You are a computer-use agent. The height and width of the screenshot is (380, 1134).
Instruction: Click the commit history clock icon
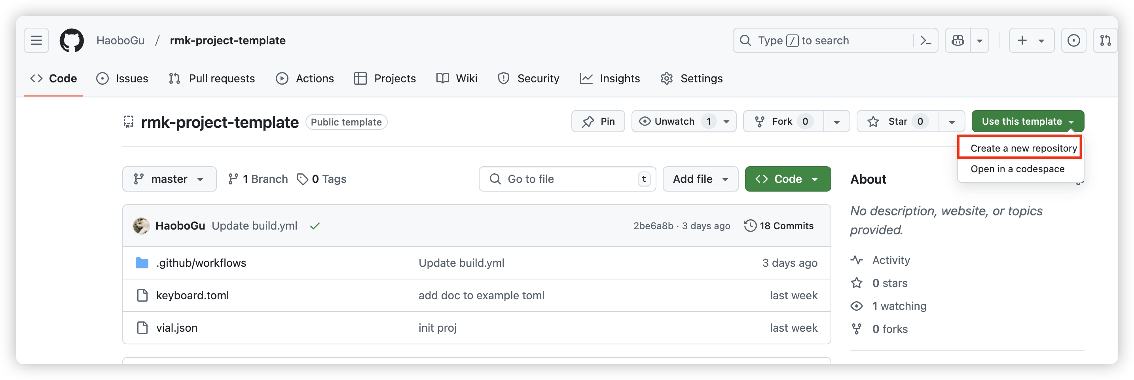tap(750, 226)
